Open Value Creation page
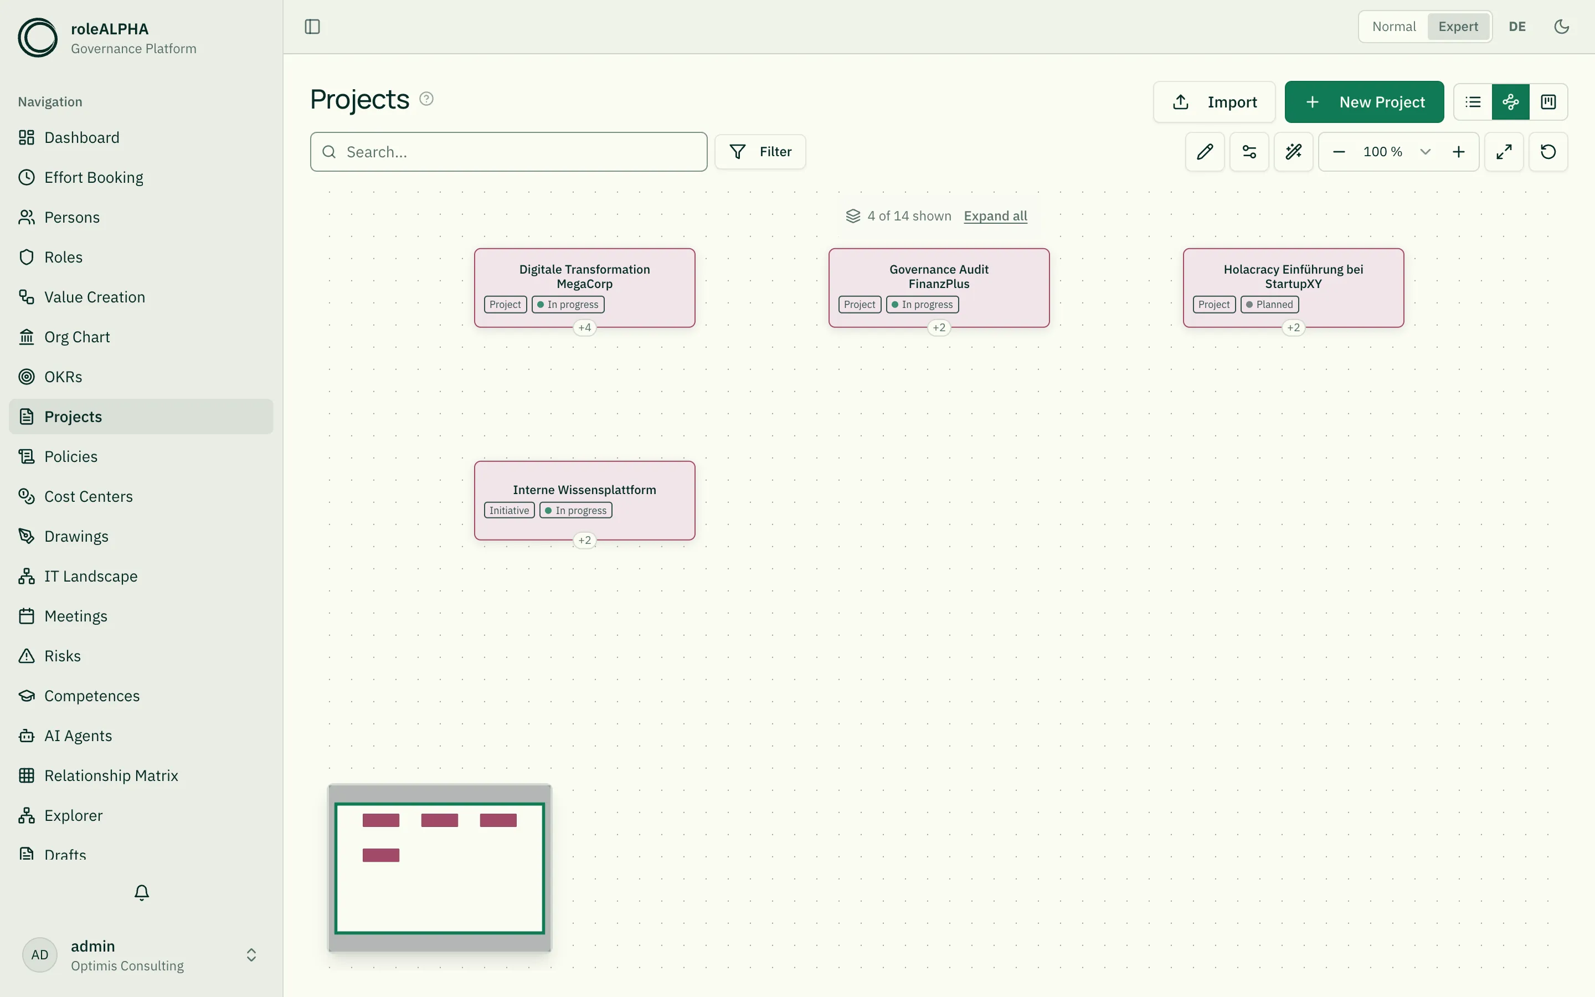Image resolution: width=1595 pixels, height=997 pixels. pyautogui.click(x=141, y=297)
